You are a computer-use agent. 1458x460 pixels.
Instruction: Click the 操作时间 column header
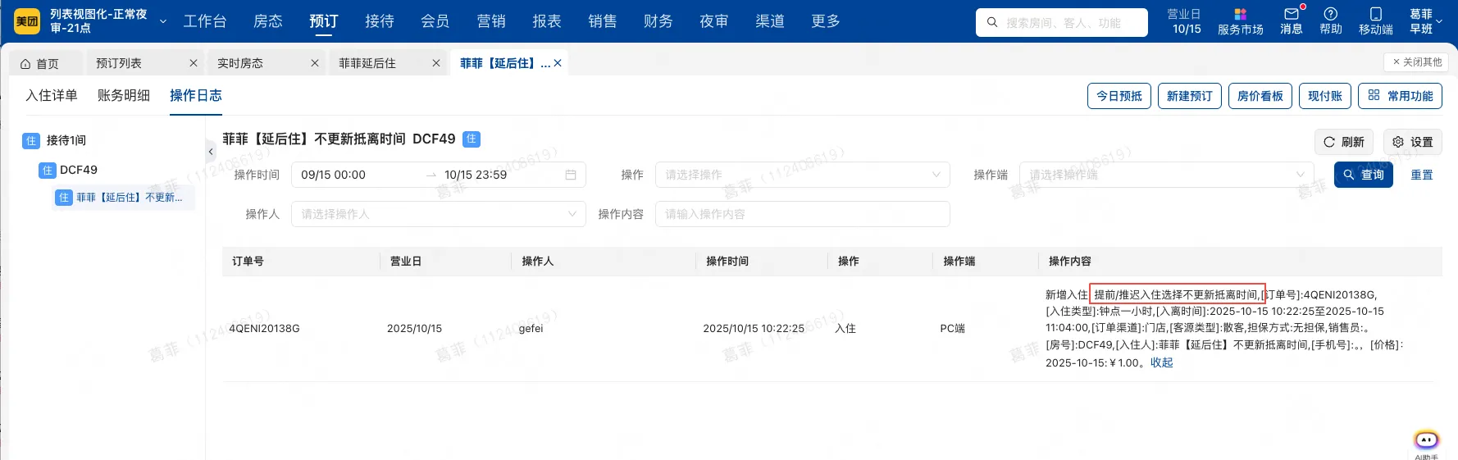click(727, 261)
